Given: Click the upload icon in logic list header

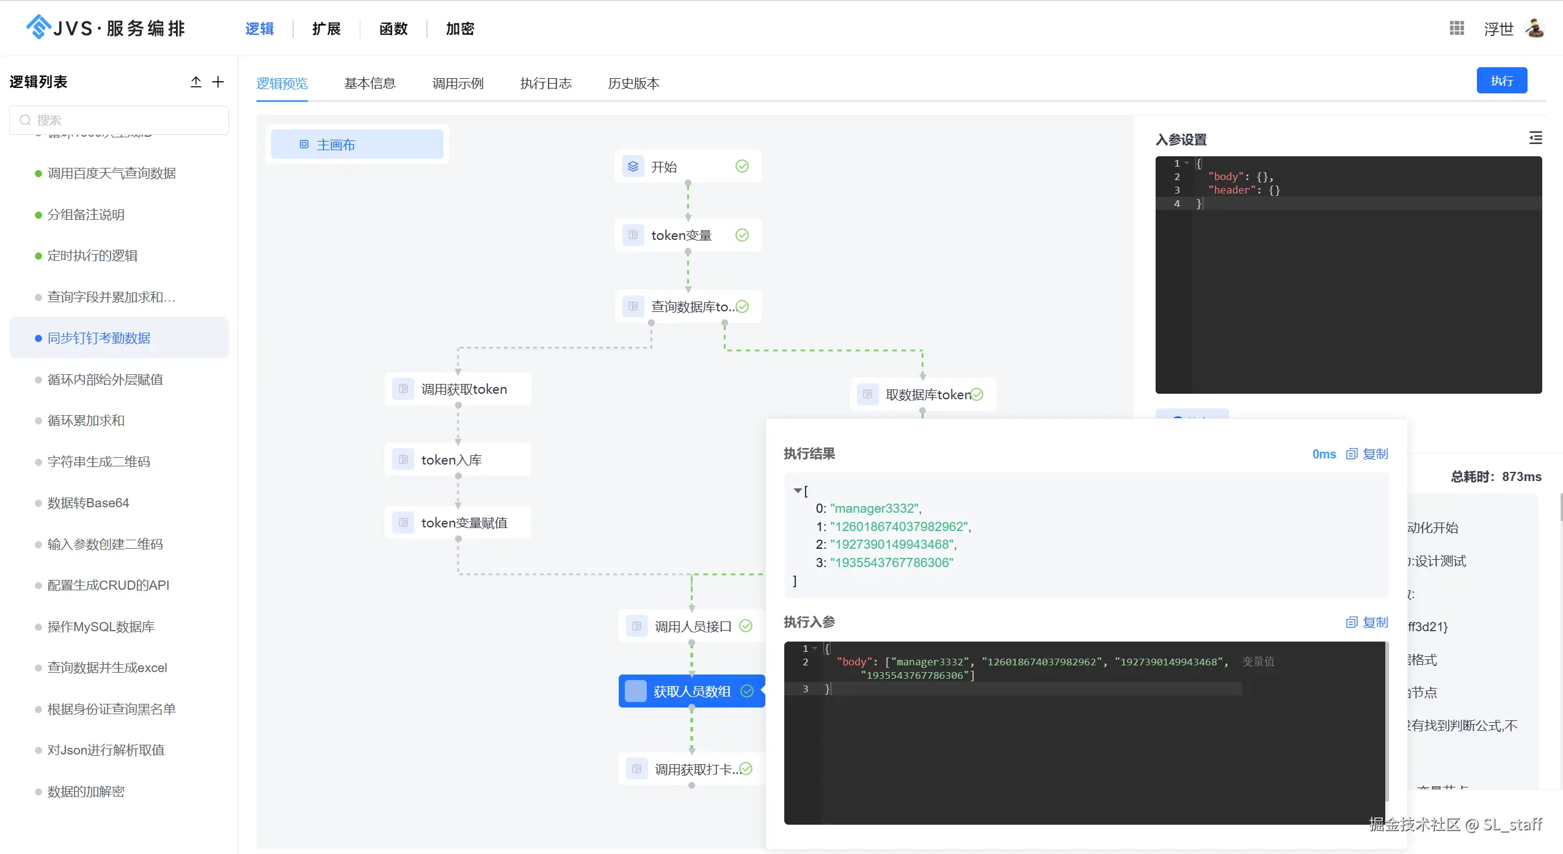Looking at the screenshot, I should 195,82.
